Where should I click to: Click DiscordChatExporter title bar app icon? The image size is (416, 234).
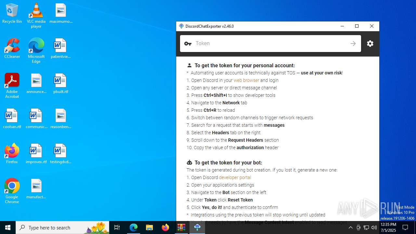(181, 26)
